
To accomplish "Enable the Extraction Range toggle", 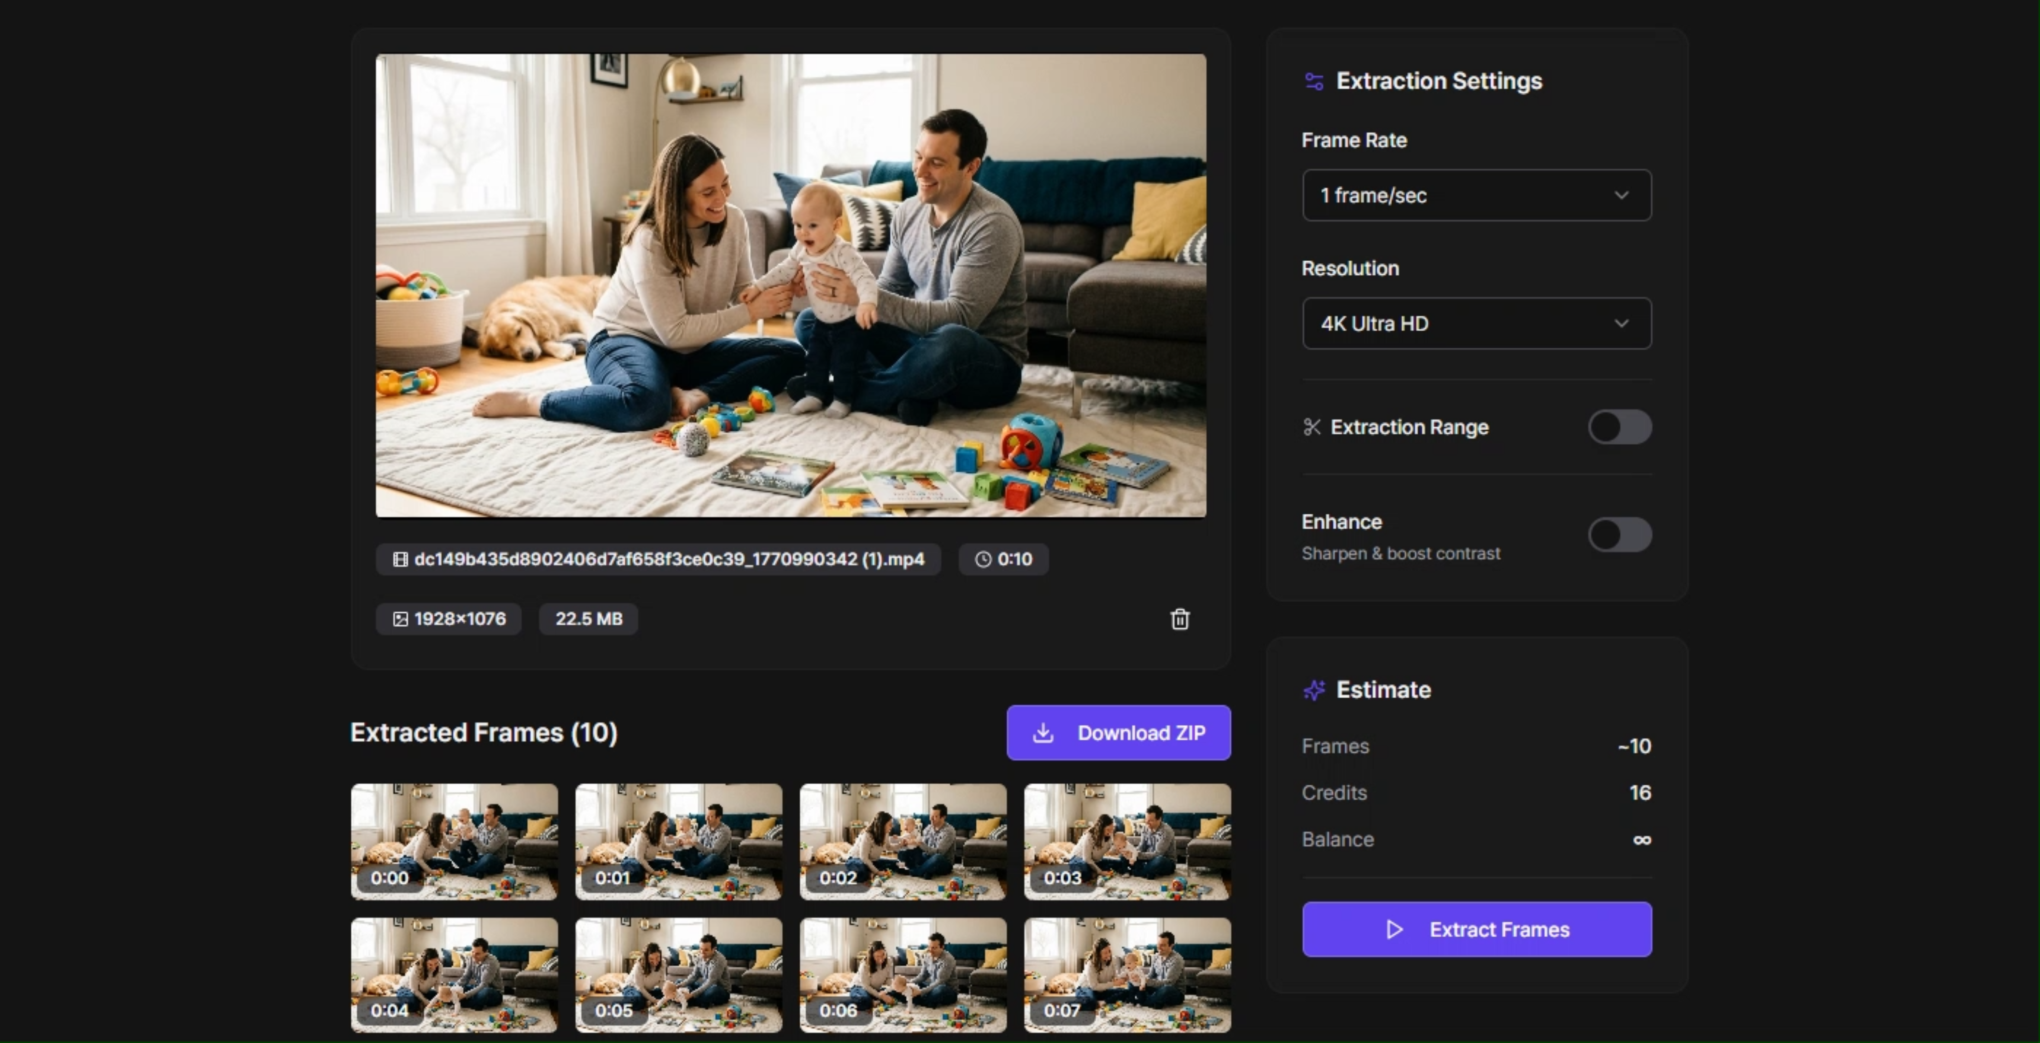I will [x=1619, y=427].
